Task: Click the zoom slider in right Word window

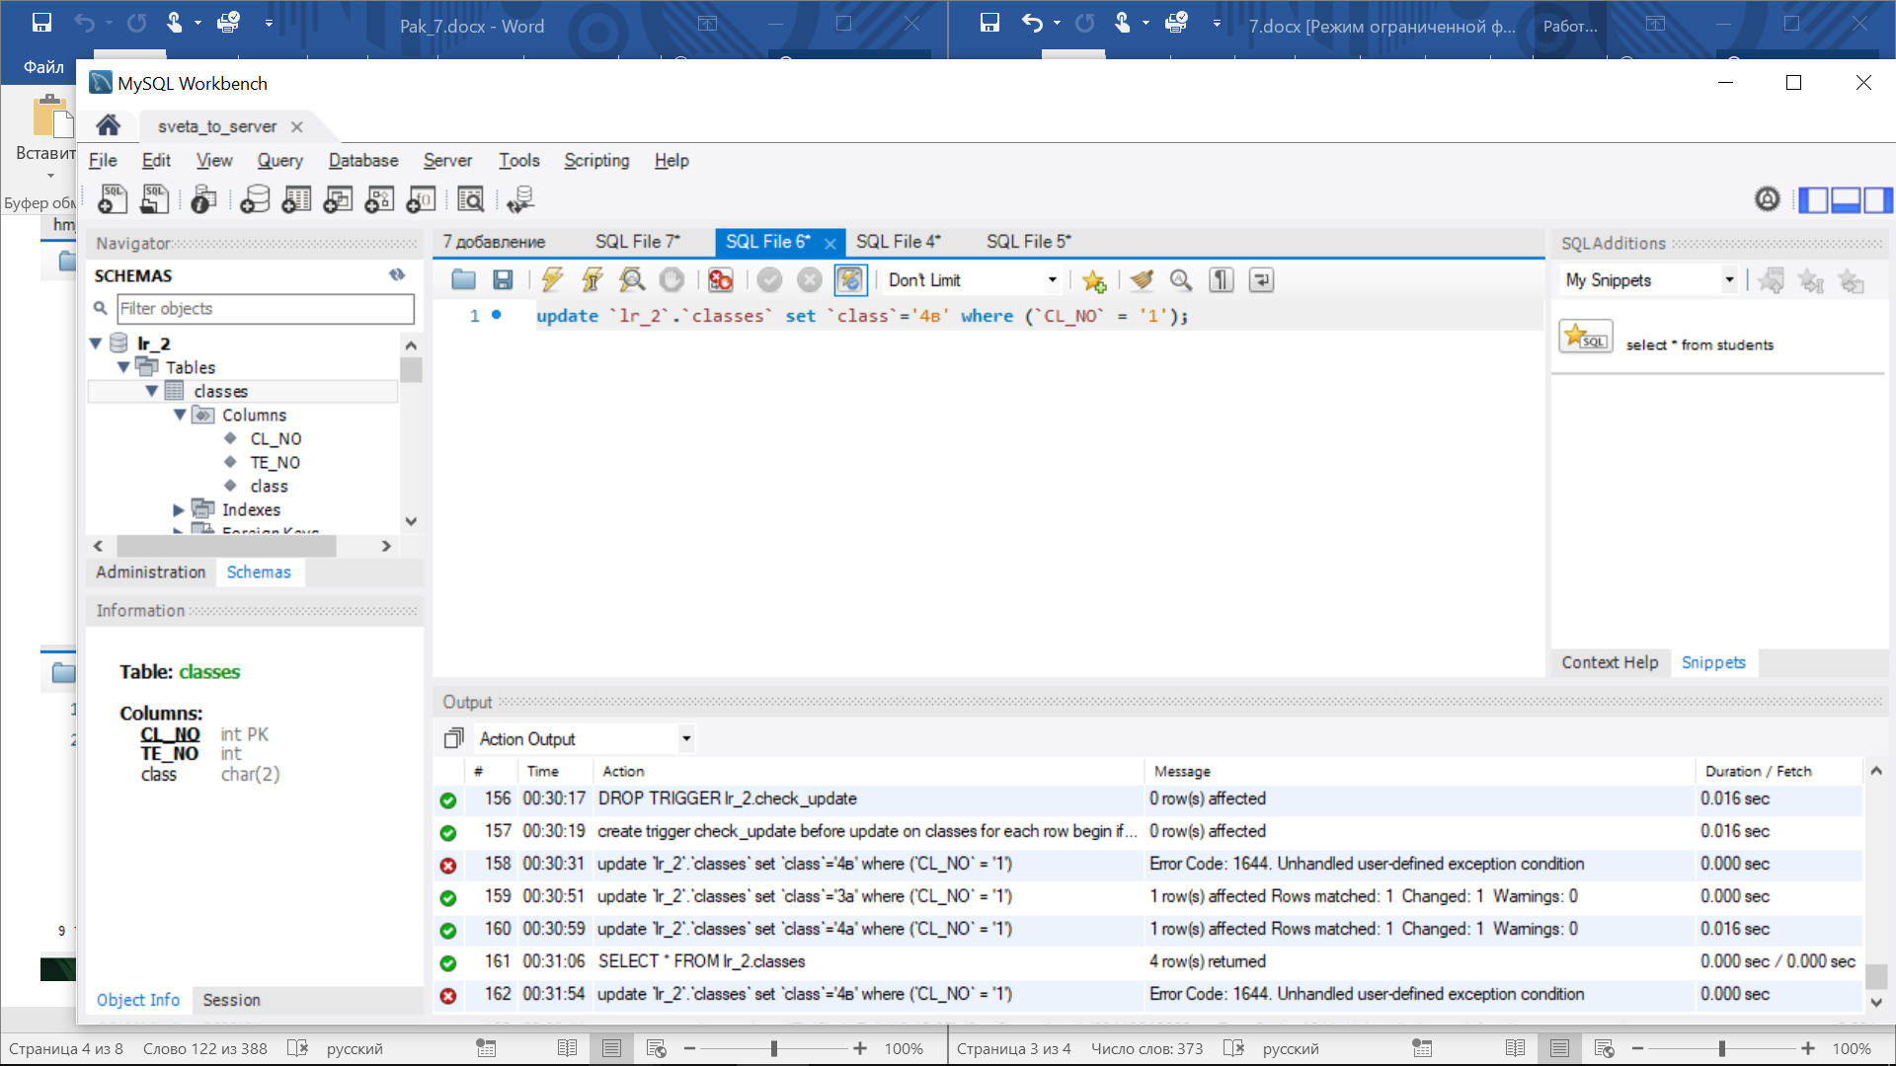Action: (1721, 1049)
